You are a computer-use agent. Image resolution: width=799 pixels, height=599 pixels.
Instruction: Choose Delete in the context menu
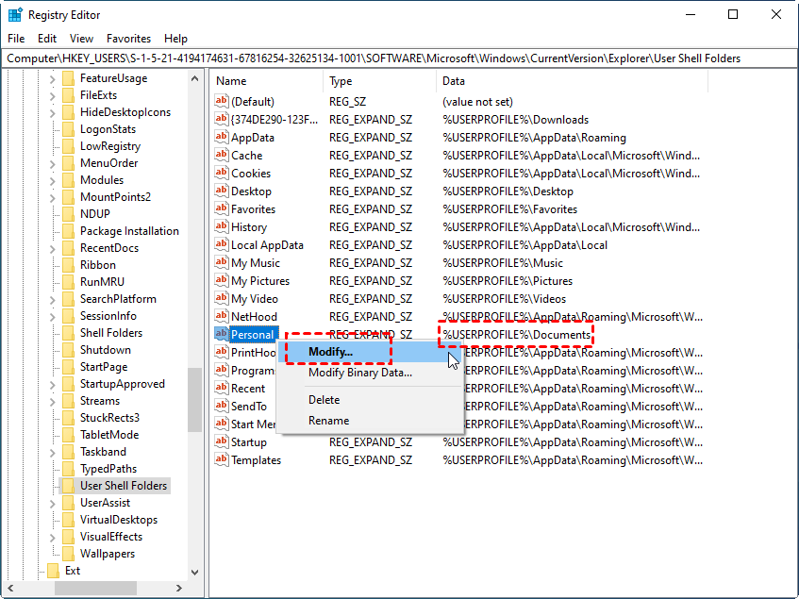coord(370,400)
